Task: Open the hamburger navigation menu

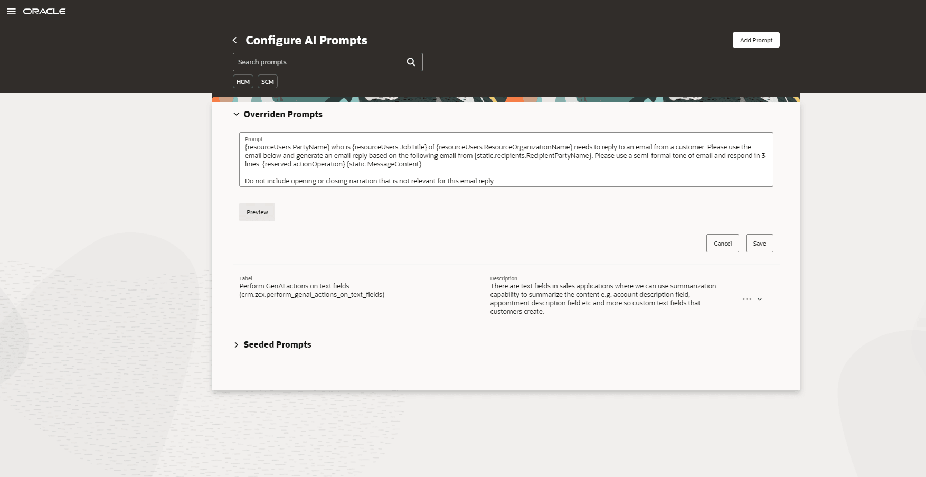Action: tap(11, 11)
